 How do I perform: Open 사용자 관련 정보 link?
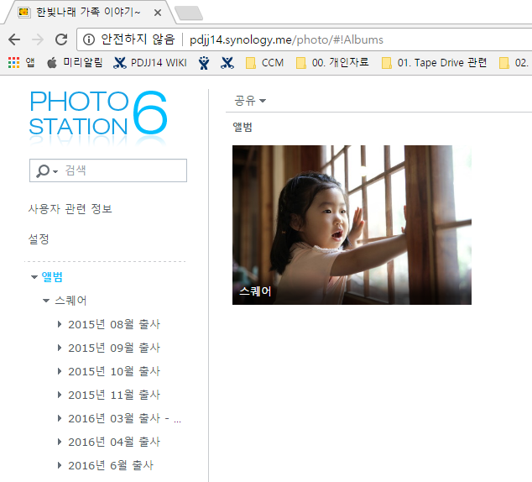point(70,208)
